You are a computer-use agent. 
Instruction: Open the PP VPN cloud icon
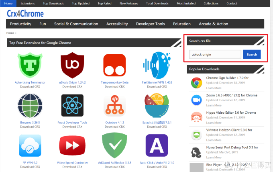[30, 145]
